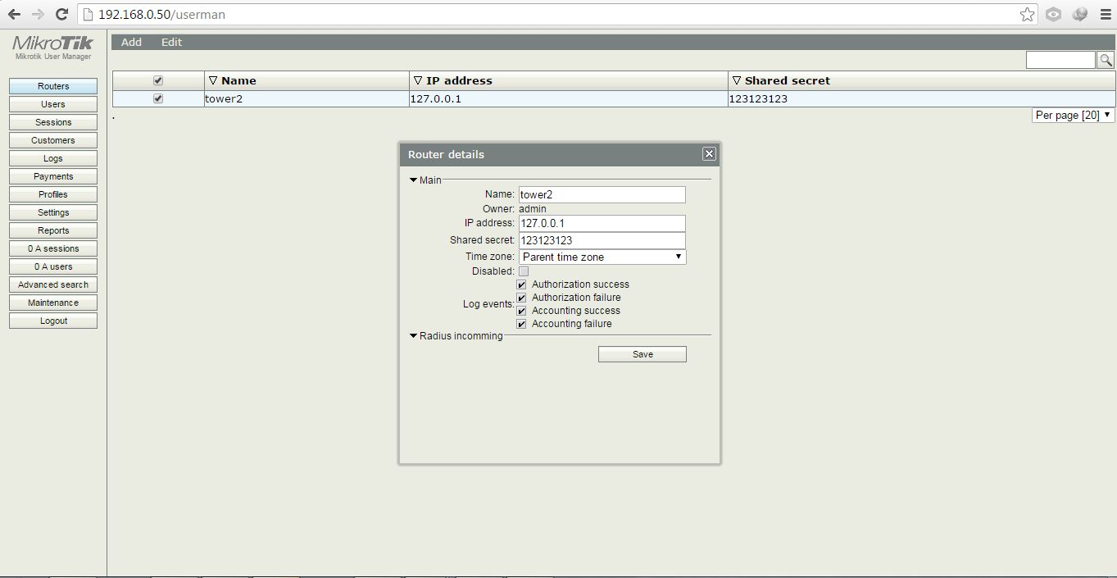Uncheck Authorization success log event
1117x578 pixels.
(521, 284)
